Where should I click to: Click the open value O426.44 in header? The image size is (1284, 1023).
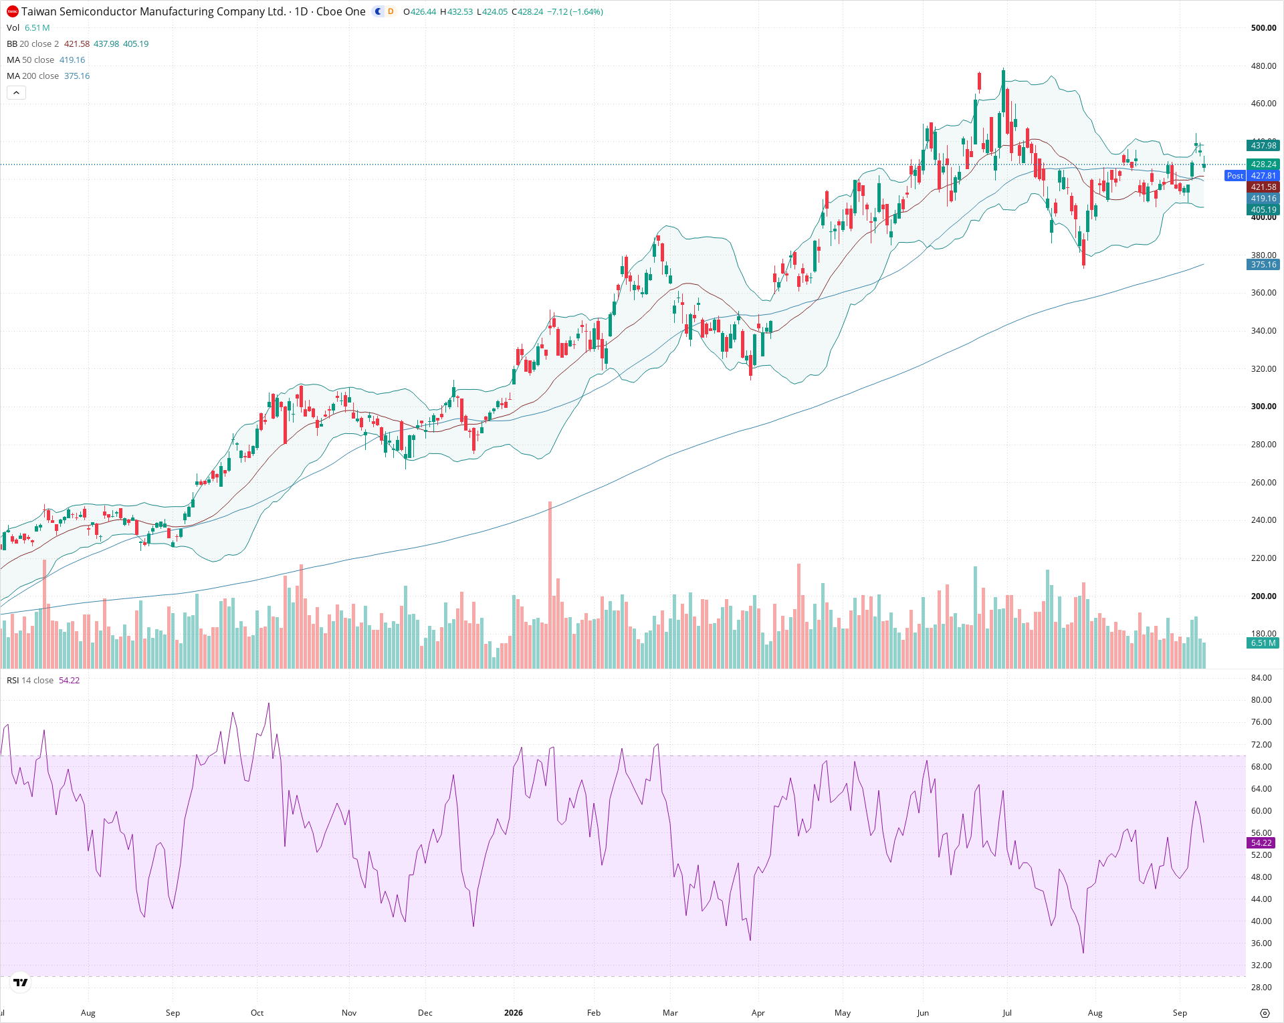pyautogui.click(x=419, y=12)
